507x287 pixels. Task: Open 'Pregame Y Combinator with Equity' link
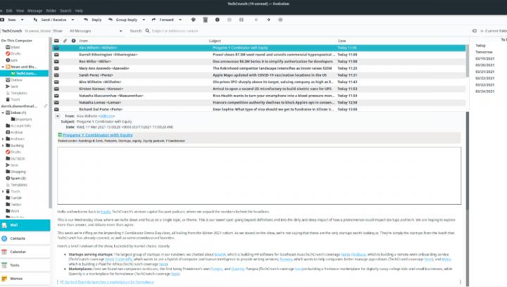97,134
